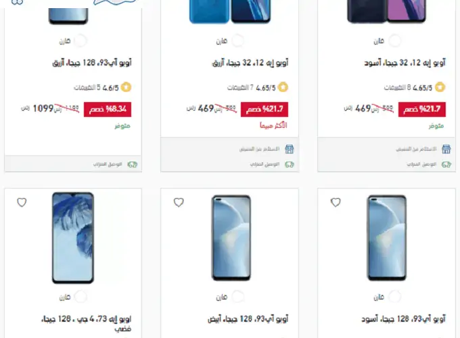
Task: Add silver Oppo A73 4G to wishlist
Action: 22,202
